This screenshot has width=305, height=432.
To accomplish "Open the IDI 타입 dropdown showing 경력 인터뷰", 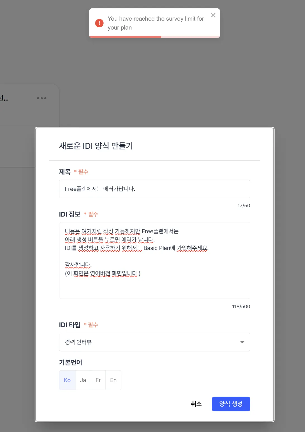I will [155, 342].
